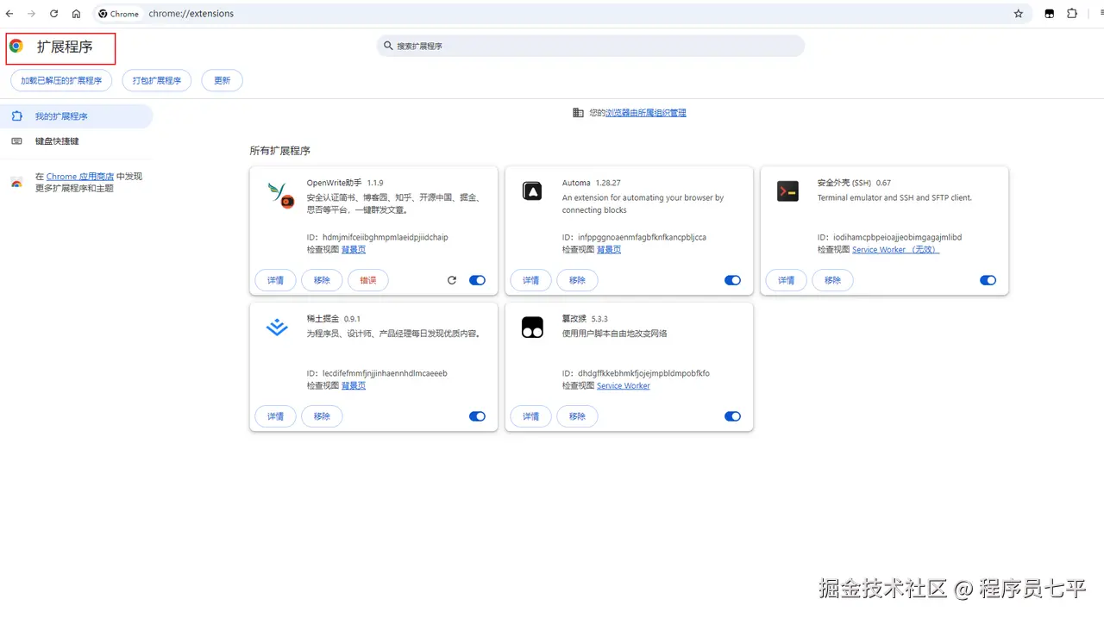Open the 背景页 link for 稀土掘金
1104x618 pixels.
pyautogui.click(x=354, y=386)
